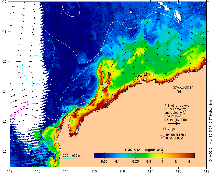The height and width of the screenshot is (173, 214).
Task: Click the vertical IMOS copyright timestamp text
Action: pos(211,131)
